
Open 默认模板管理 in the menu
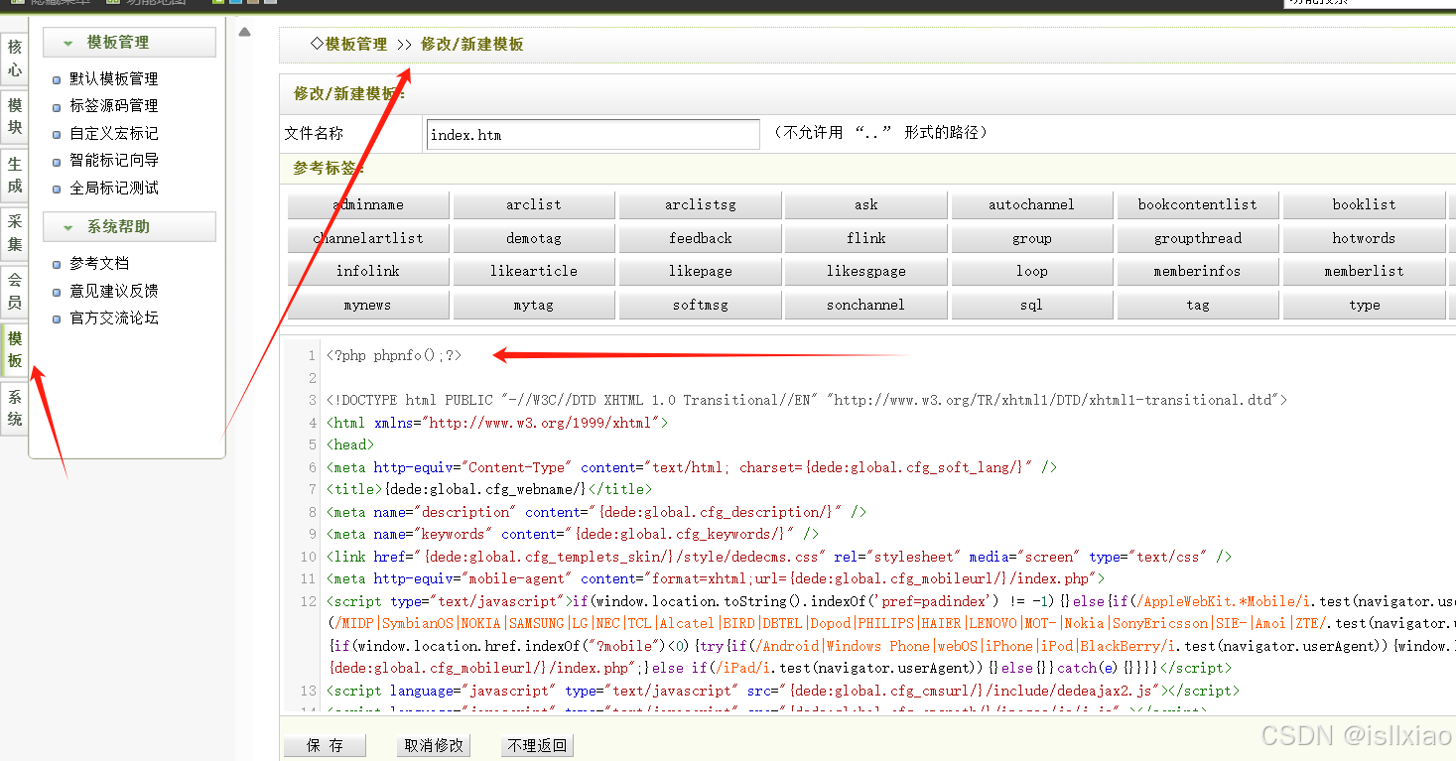tap(113, 78)
